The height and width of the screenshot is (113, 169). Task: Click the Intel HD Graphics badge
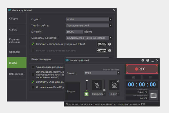pos(102,44)
